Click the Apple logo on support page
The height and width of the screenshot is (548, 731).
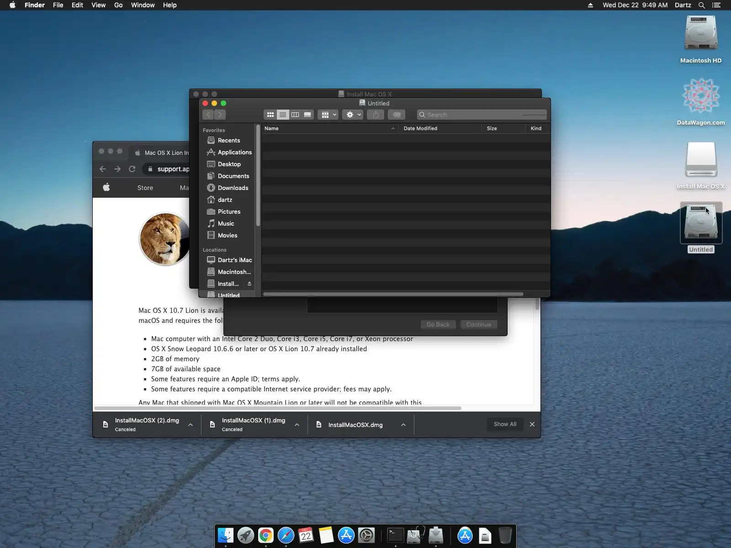[106, 187]
